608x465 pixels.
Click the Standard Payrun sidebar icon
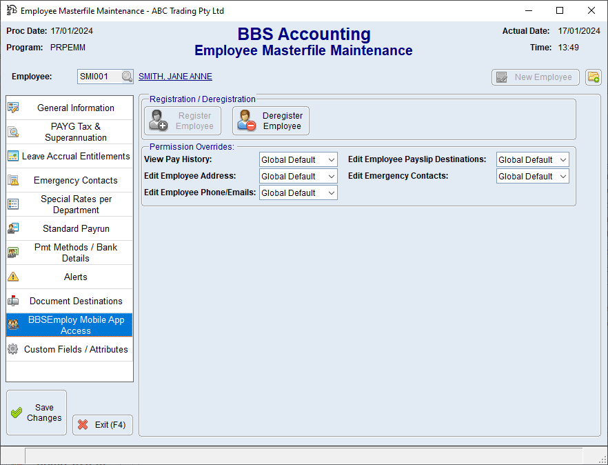13,228
